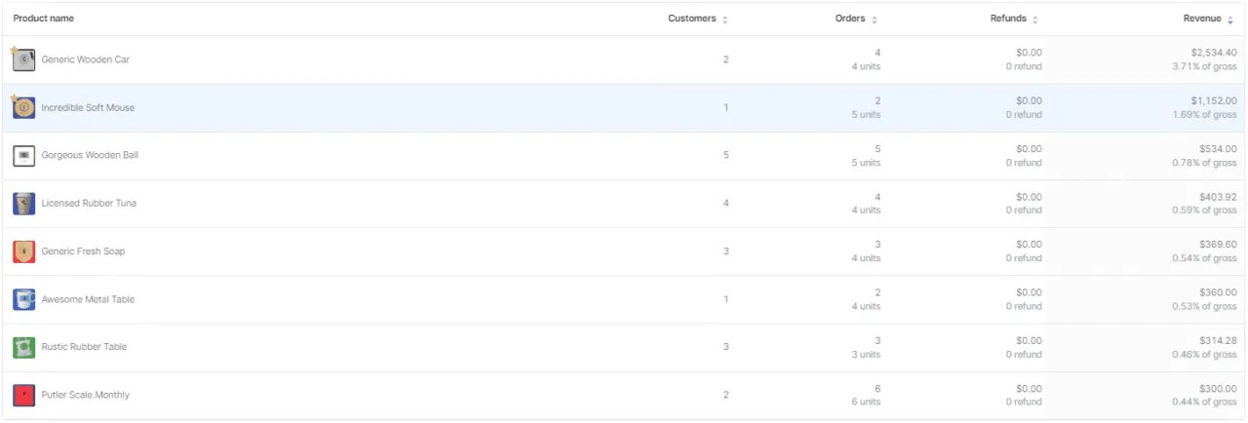Open the Awesome Metal Table product name
This screenshot has width=1248, height=423.
click(x=88, y=299)
